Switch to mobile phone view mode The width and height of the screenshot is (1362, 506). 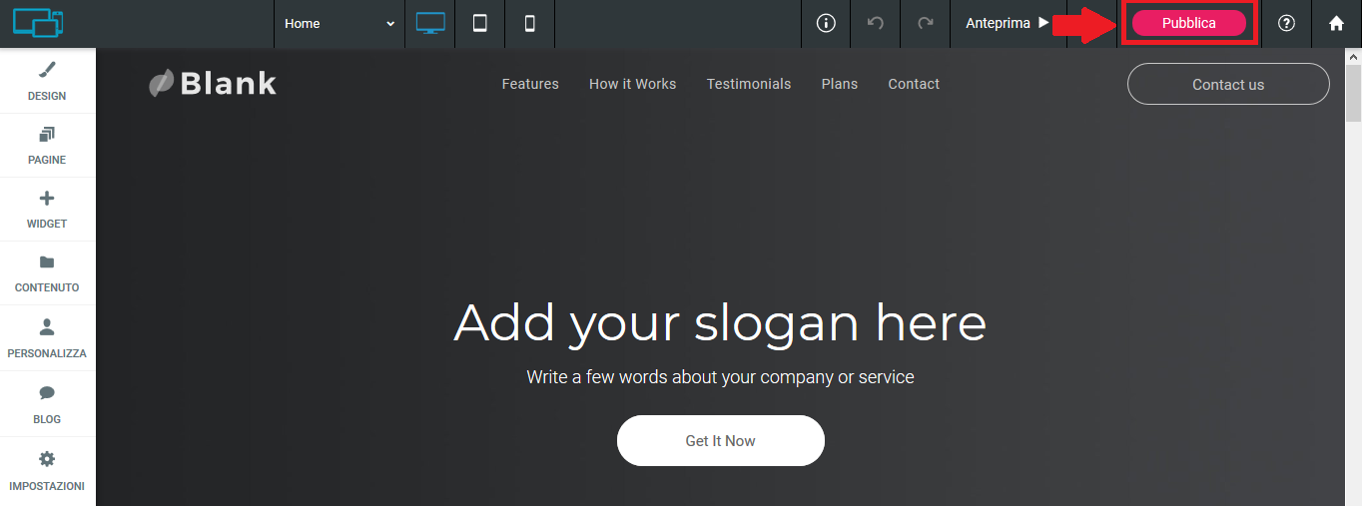coord(530,23)
